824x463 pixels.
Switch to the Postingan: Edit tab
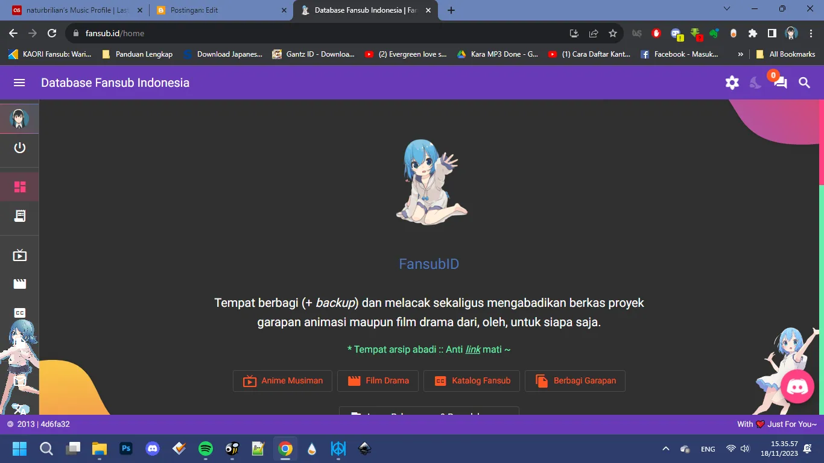(220, 10)
